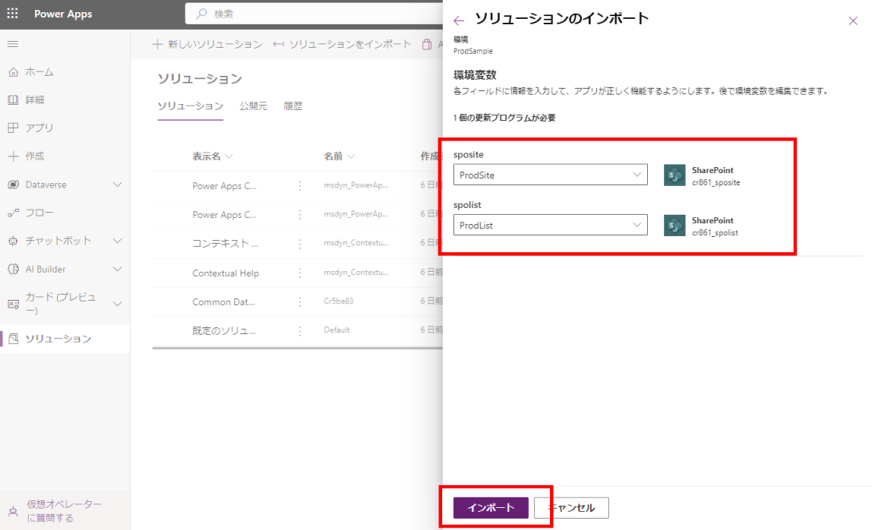Open the 既定のソリュ... solution
This screenshot has width=872, height=530.
[x=224, y=331]
